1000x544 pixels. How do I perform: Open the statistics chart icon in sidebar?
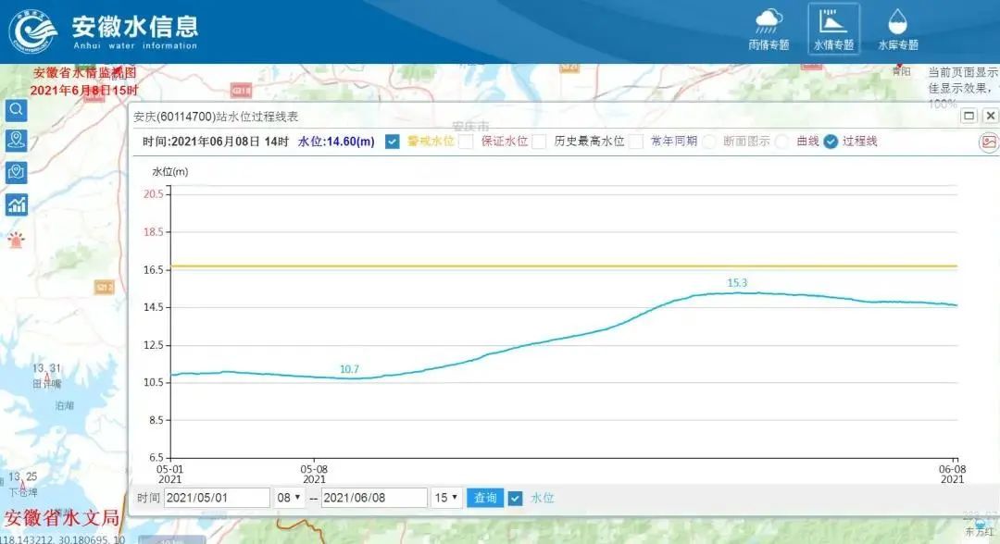[17, 204]
